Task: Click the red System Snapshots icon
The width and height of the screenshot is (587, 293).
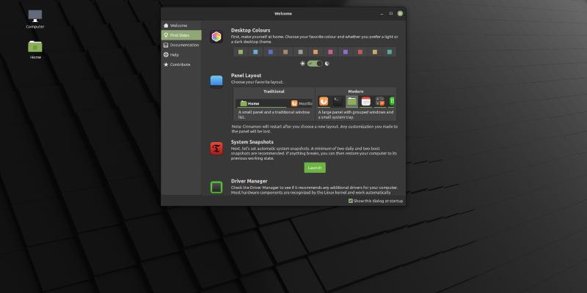Action: [x=216, y=149]
